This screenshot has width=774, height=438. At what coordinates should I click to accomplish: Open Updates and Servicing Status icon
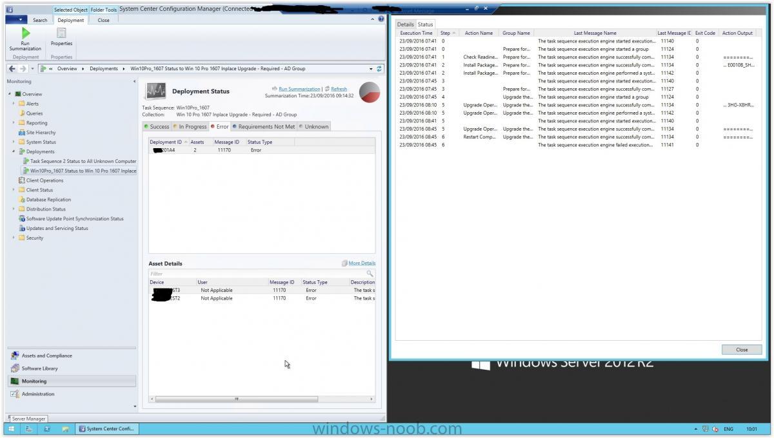click(22, 228)
